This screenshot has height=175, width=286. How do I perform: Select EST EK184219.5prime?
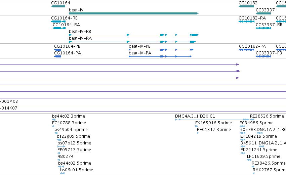[x=258, y=136]
